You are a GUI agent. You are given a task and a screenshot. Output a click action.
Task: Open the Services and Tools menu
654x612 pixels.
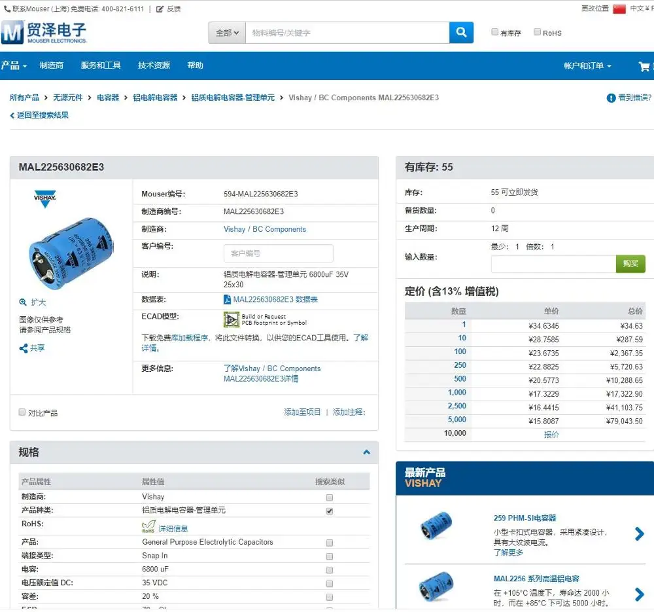101,65
